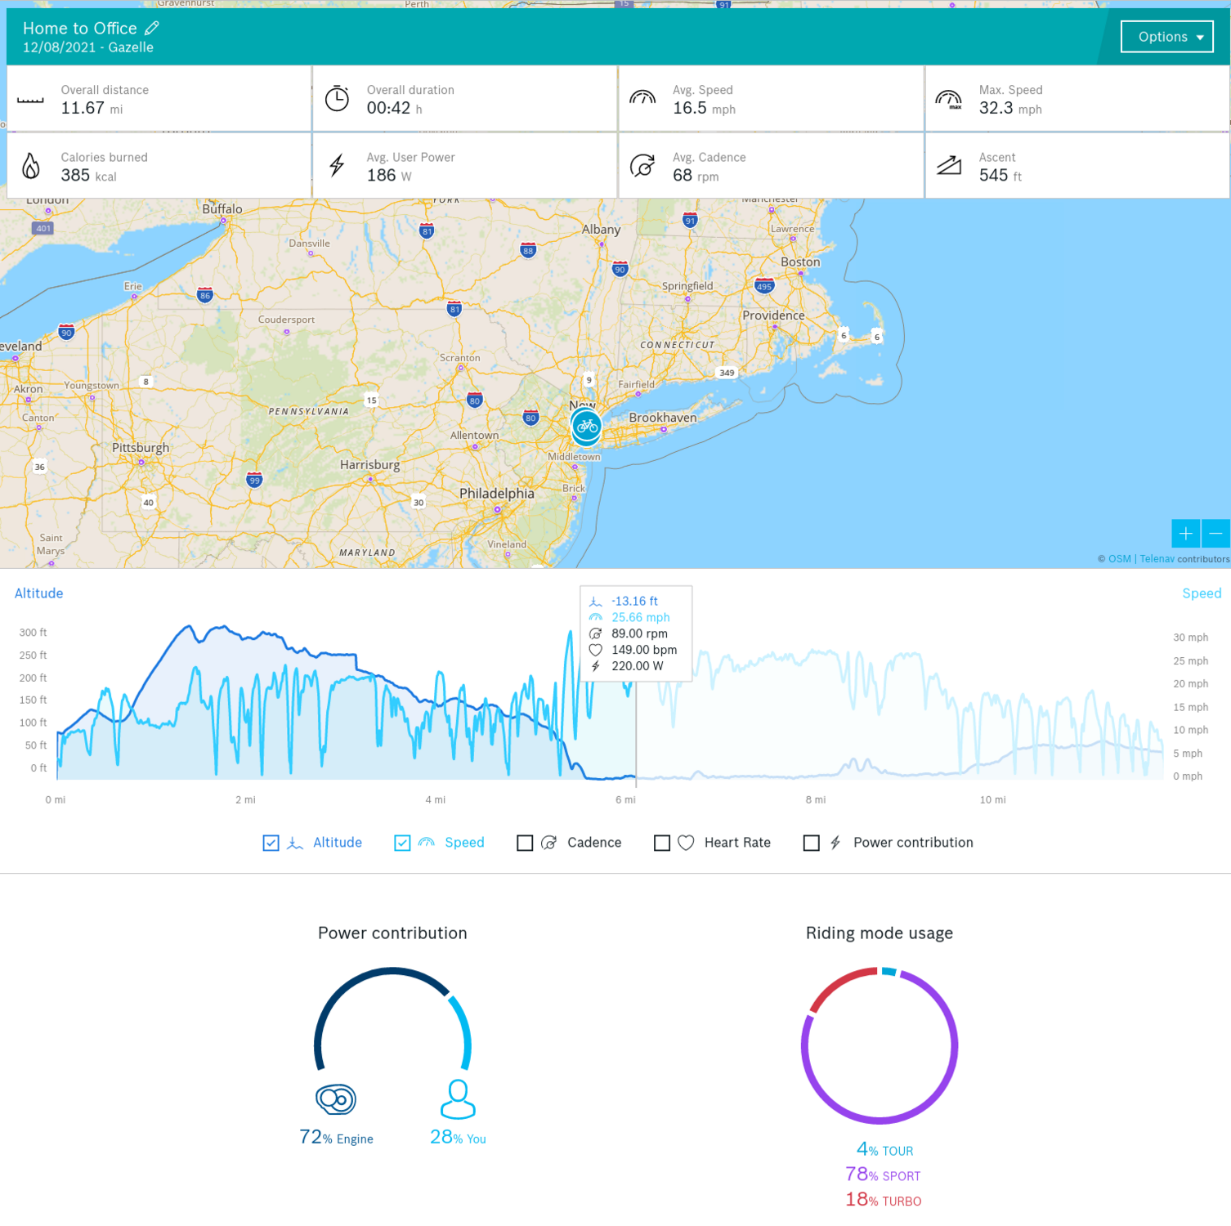Zoom out the map with minus button
1231x1226 pixels.
tap(1215, 534)
